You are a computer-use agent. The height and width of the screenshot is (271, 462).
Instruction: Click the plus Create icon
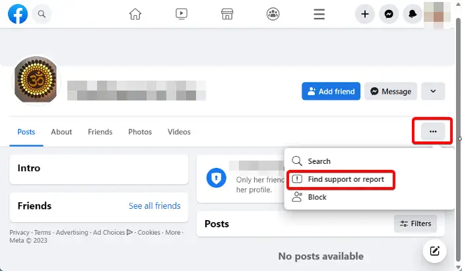point(365,14)
